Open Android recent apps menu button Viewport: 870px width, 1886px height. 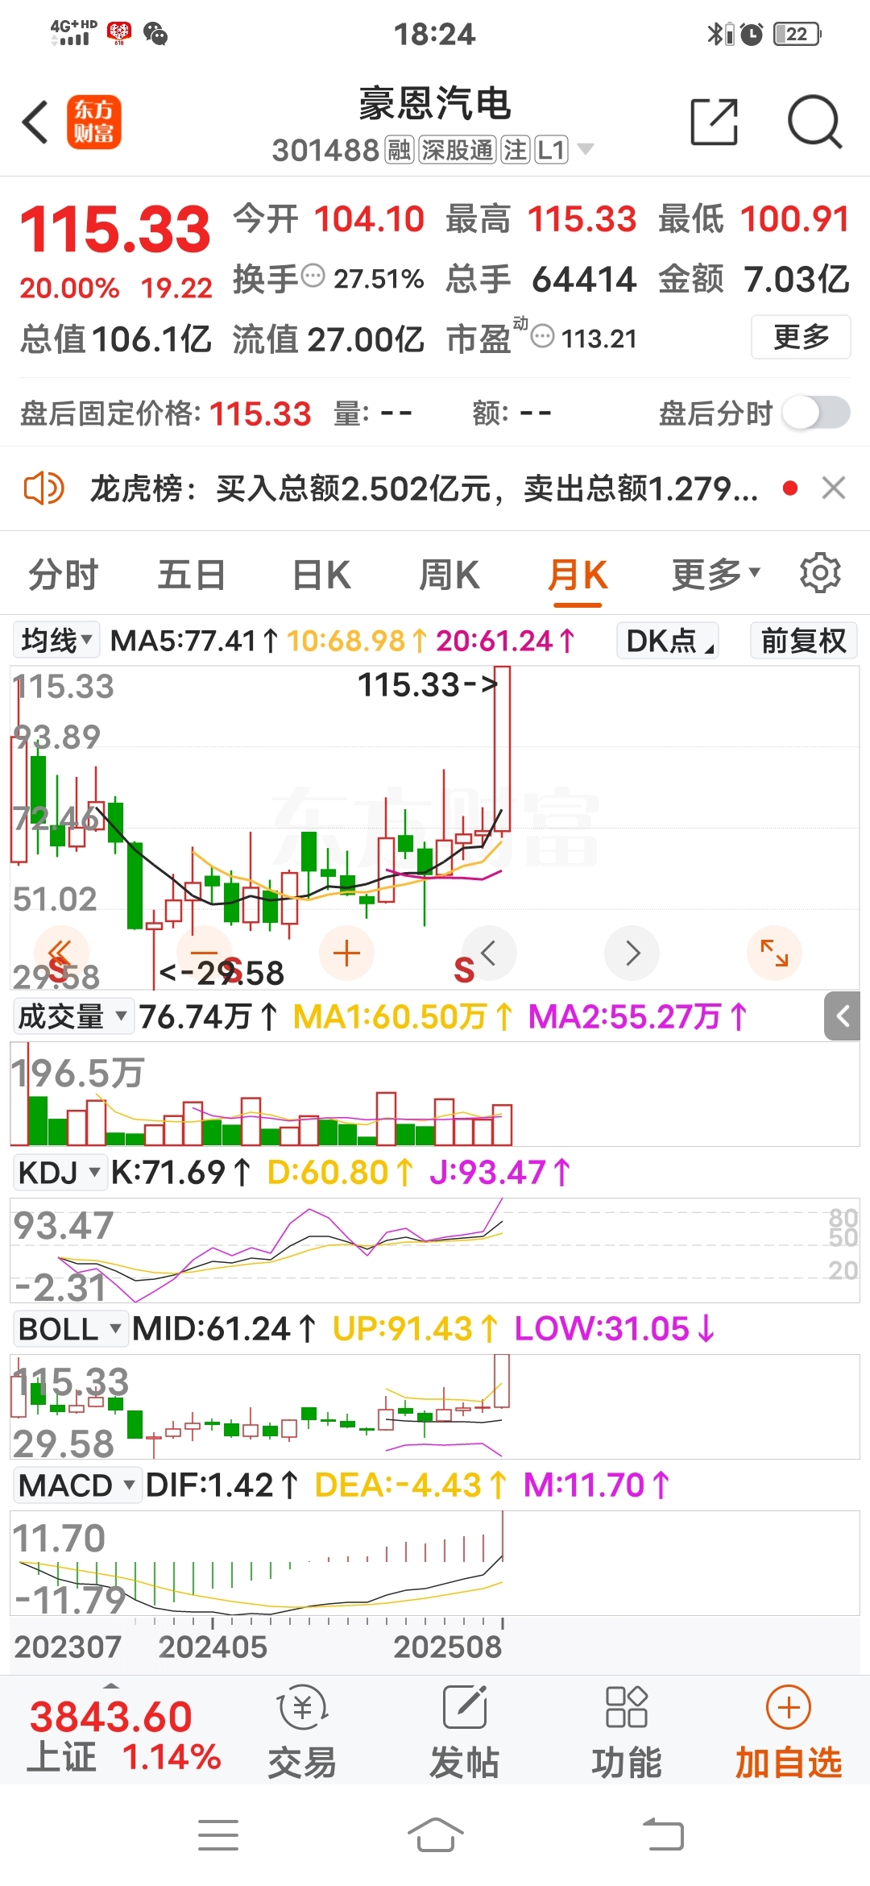pyautogui.click(x=218, y=1834)
